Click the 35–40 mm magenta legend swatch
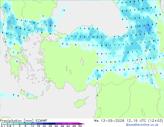The width and height of the screenshot is (164, 127). pyautogui.click(x=64, y=124)
